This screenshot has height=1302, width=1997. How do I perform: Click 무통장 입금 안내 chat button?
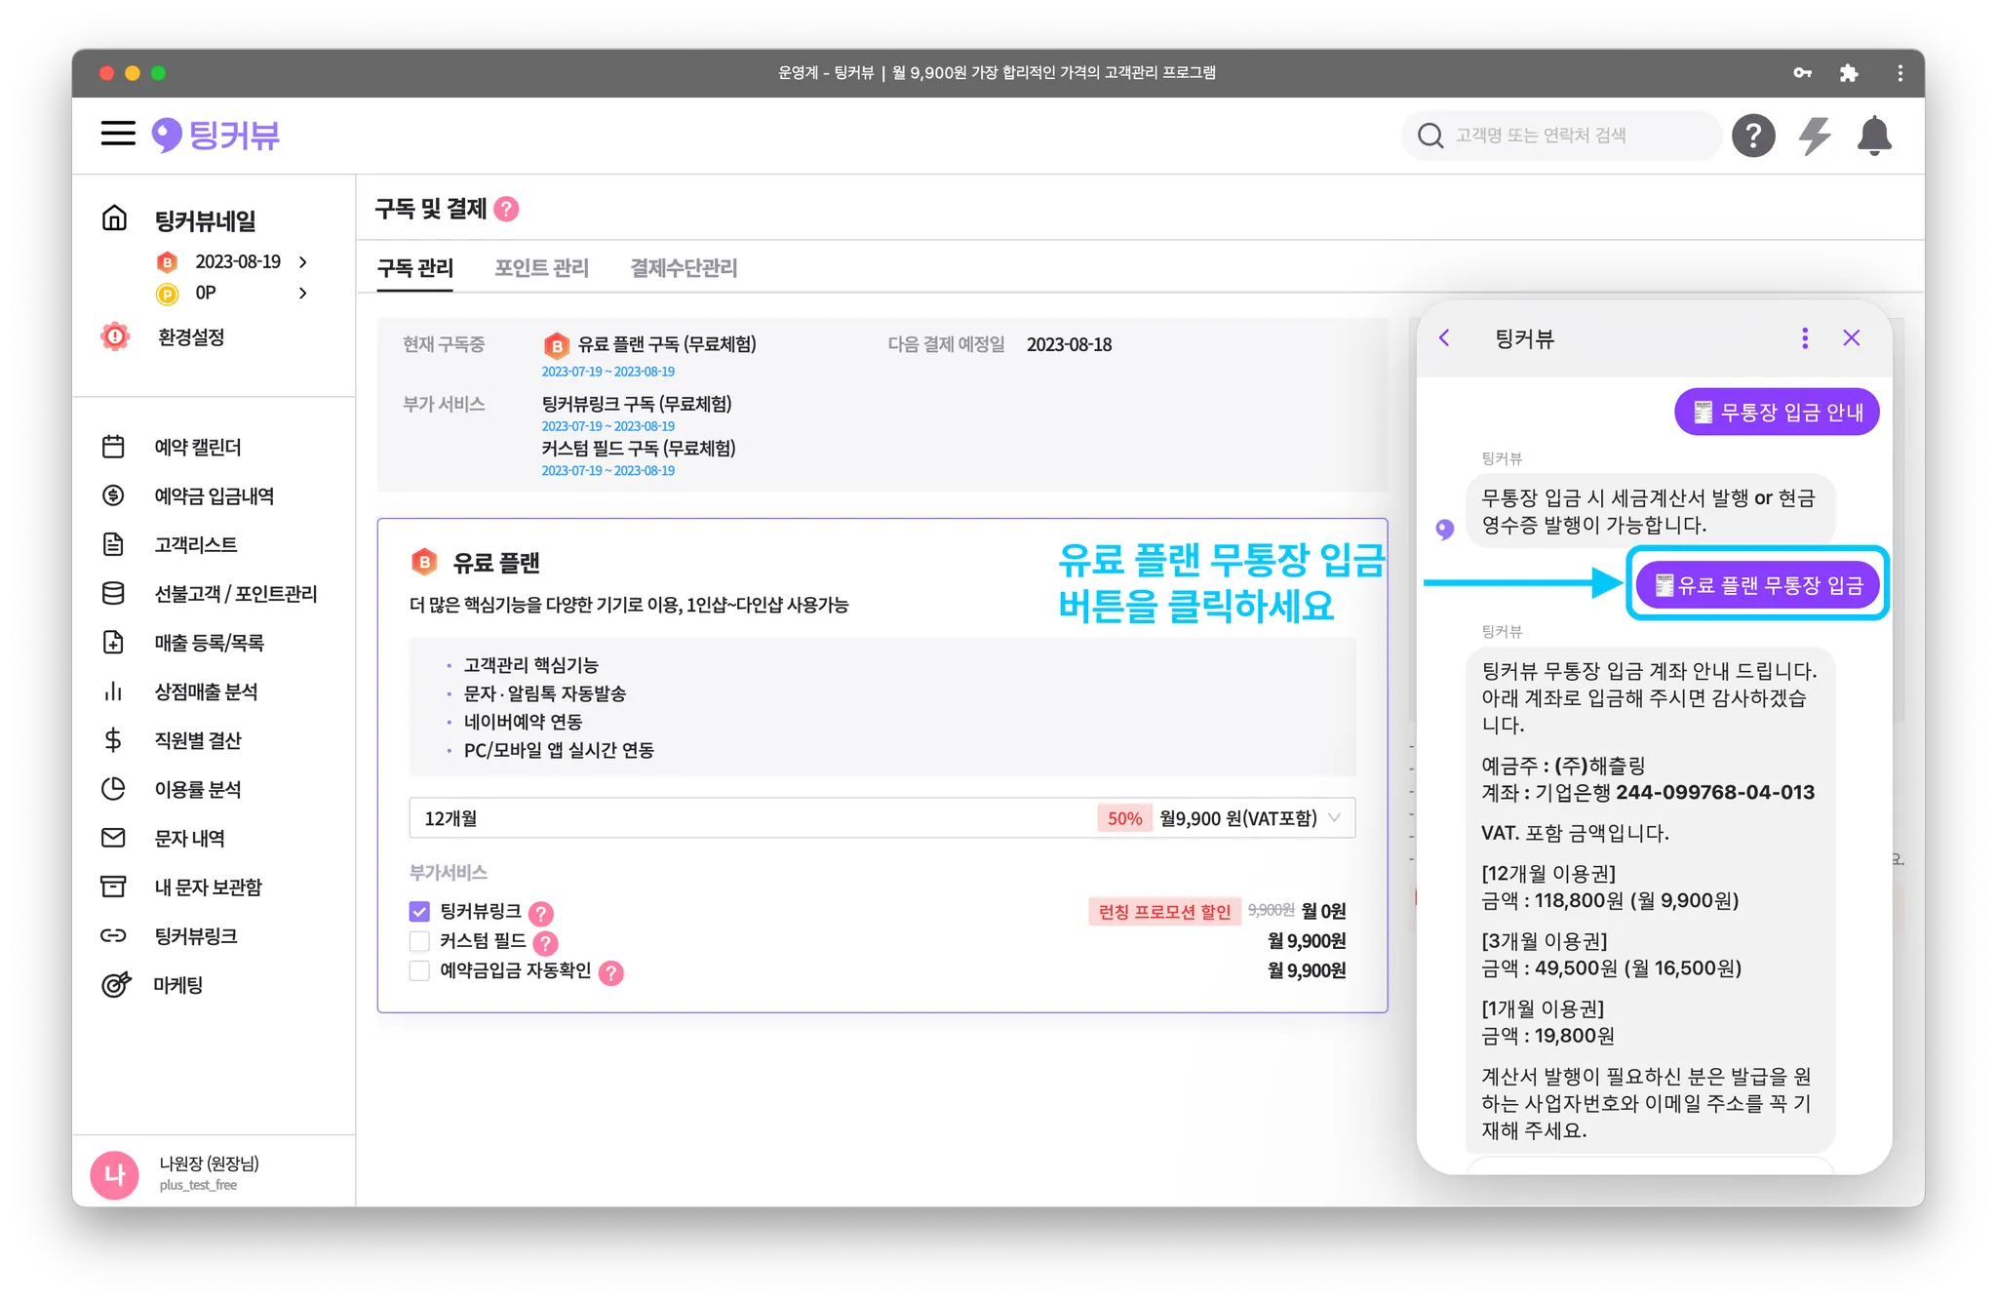1777,412
